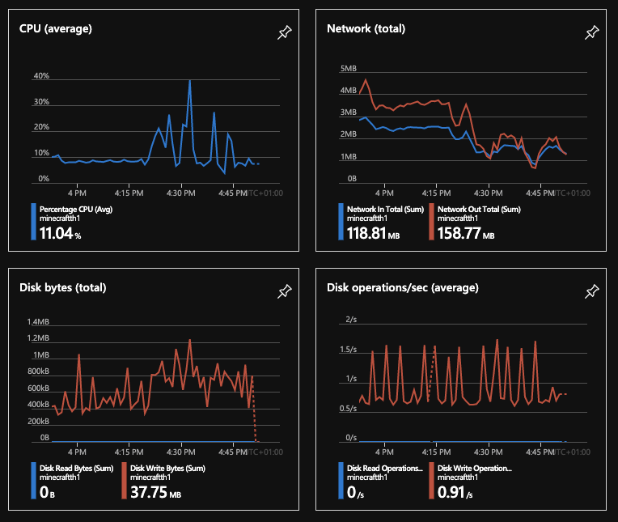Click the 5MB axis label in Network chart
Viewport: 618px width, 522px height.
349,69
